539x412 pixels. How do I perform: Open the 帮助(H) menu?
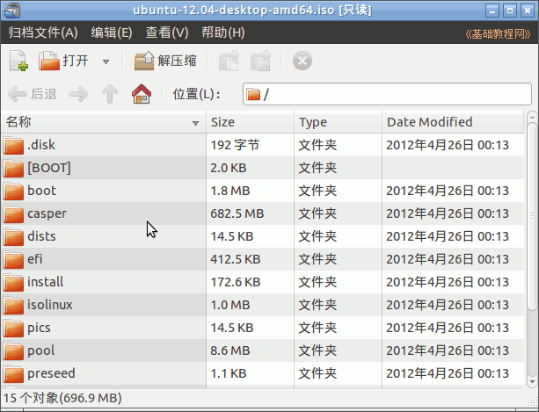point(223,33)
